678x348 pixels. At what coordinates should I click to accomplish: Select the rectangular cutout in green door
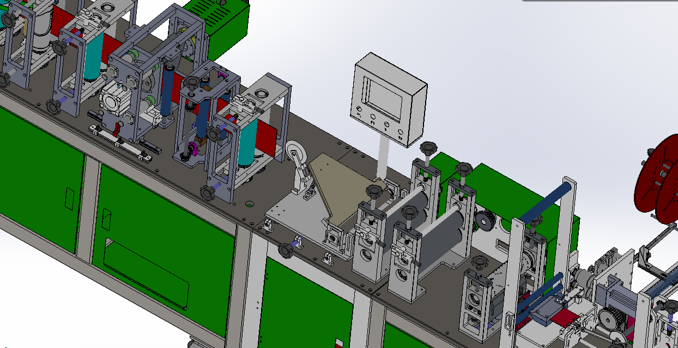146,273
